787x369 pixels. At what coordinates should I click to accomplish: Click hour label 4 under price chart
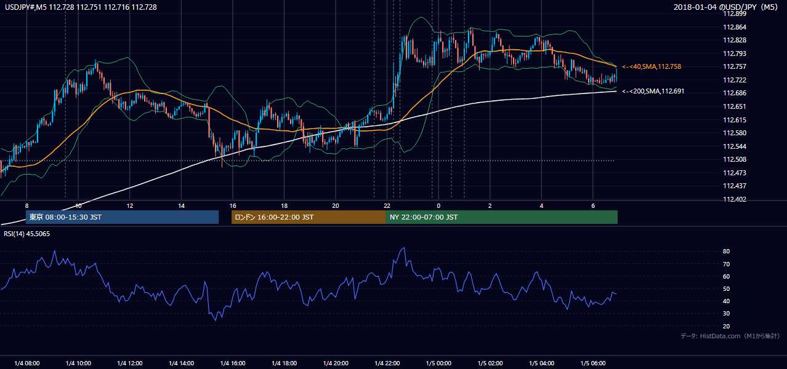541,205
